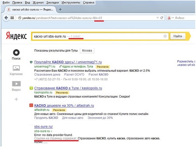The height and width of the screenshot is (148, 196).
Task: Open search engine selector Yandex icon
Action: coord(169,18)
